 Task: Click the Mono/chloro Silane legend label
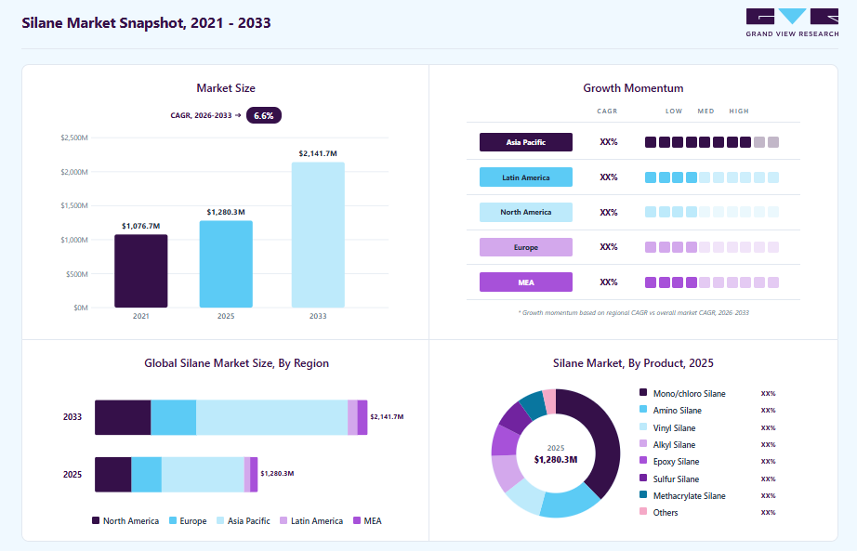coord(689,394)
